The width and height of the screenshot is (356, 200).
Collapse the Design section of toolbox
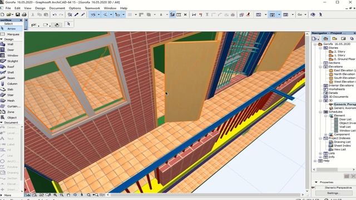pyautogui.click(x=2, y=39)
